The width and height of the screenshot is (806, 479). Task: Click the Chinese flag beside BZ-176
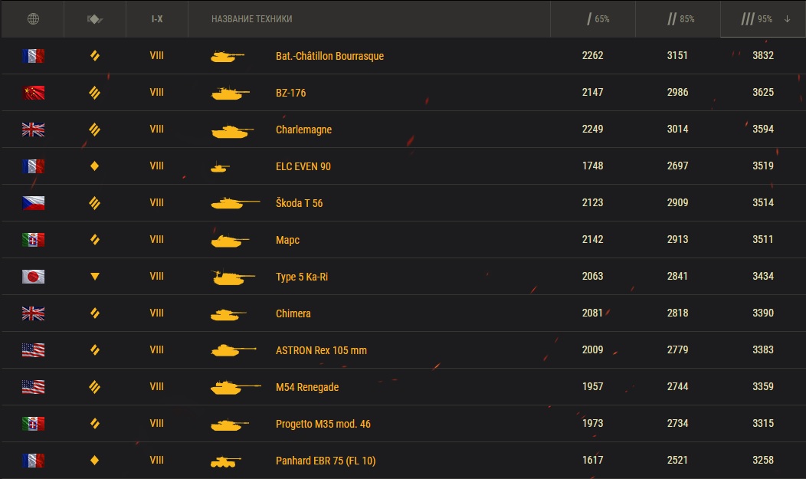33,93
